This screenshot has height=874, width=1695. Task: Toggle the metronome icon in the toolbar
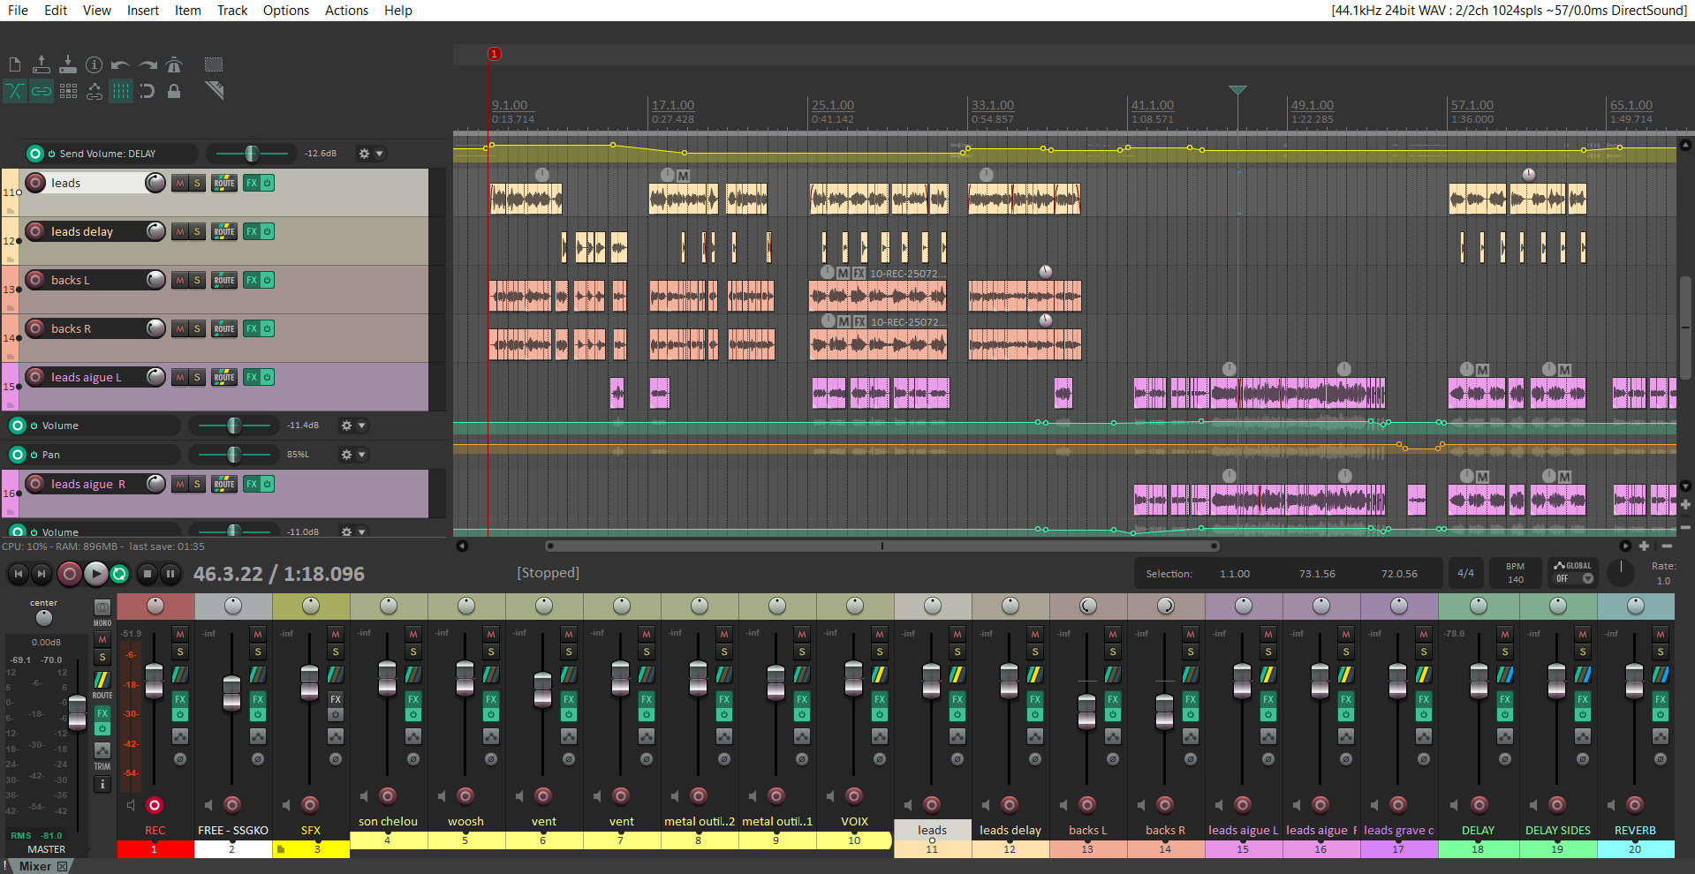coord(174,64)
